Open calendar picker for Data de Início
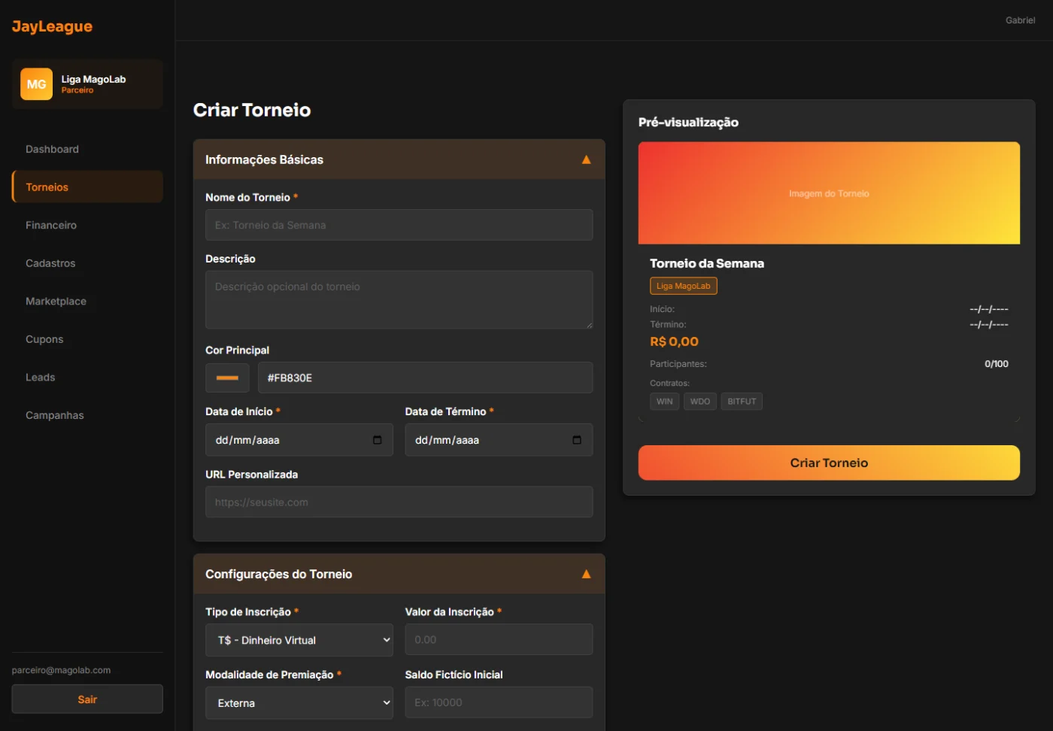The height and width of the screenshot is (731, 1053). point(378,440)
